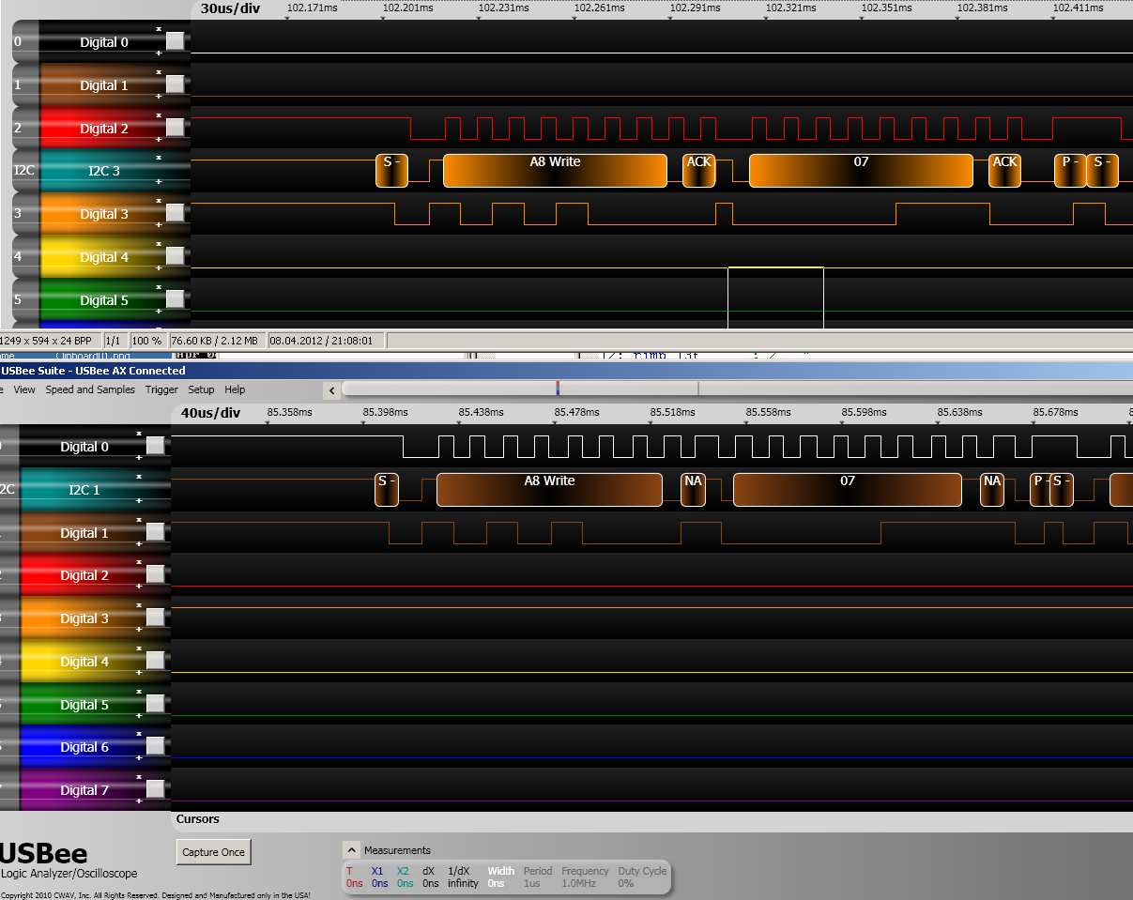Image resolution: width=1133 pixels, height=900 pixels.
Task: Select the NA packet after A8 Write
Action: point(693,490)
